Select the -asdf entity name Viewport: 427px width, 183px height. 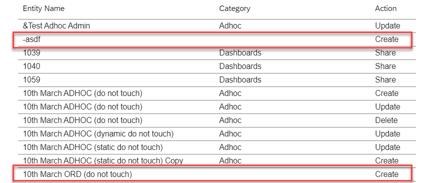[x=32, y=39]
